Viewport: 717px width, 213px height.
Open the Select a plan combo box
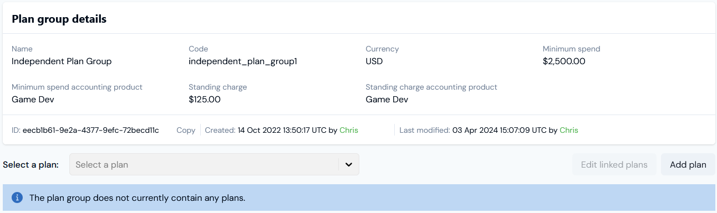tap(214, 164)
